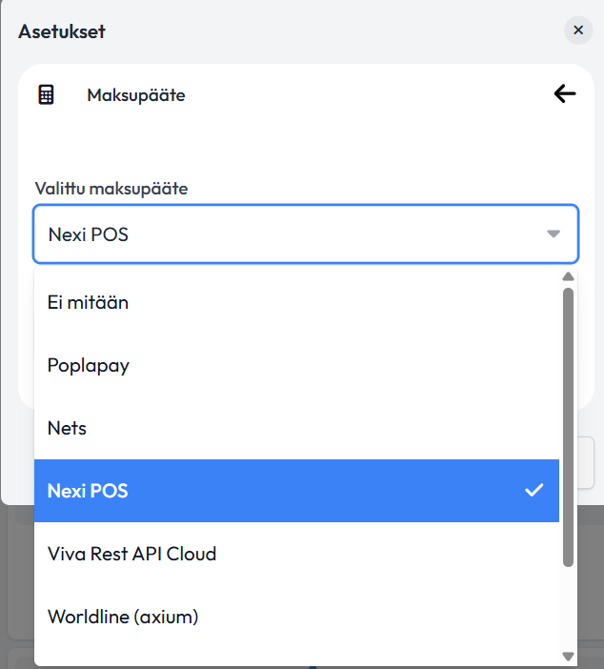The image size is (604, 669).
Task: Choose Poplapay from the list
Action: 296,365
